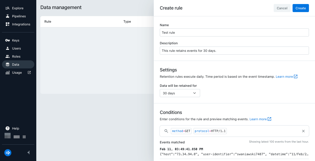Click the blue arrow logo at the bottom
This screenshot has height=161, width=315.
[8, 153]
